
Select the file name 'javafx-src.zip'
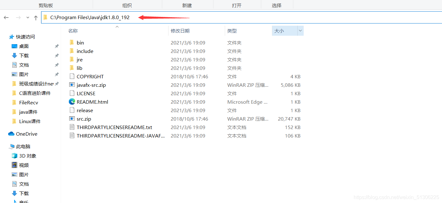tap(91, 85)
